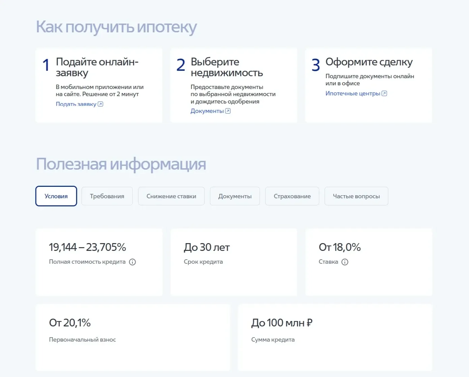This screenshot has width=469, height=377.
Task: Click the 19,144 – 23,705% value
Action: [x=87, y=247]
